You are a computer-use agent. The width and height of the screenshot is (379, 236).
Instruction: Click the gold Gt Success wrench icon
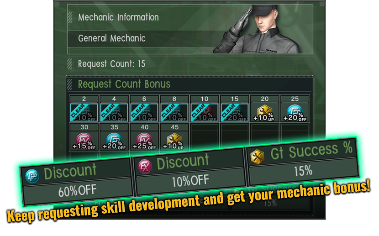[257, 157]
